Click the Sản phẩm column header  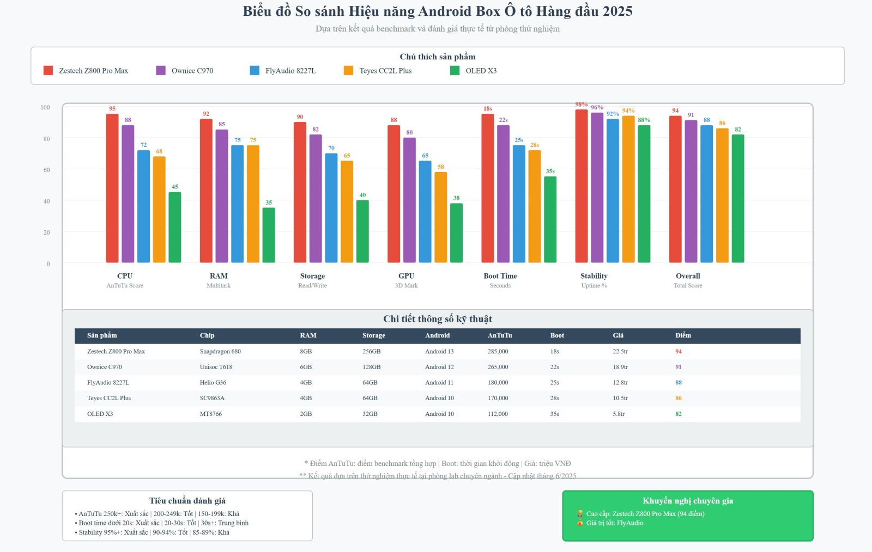102,335
